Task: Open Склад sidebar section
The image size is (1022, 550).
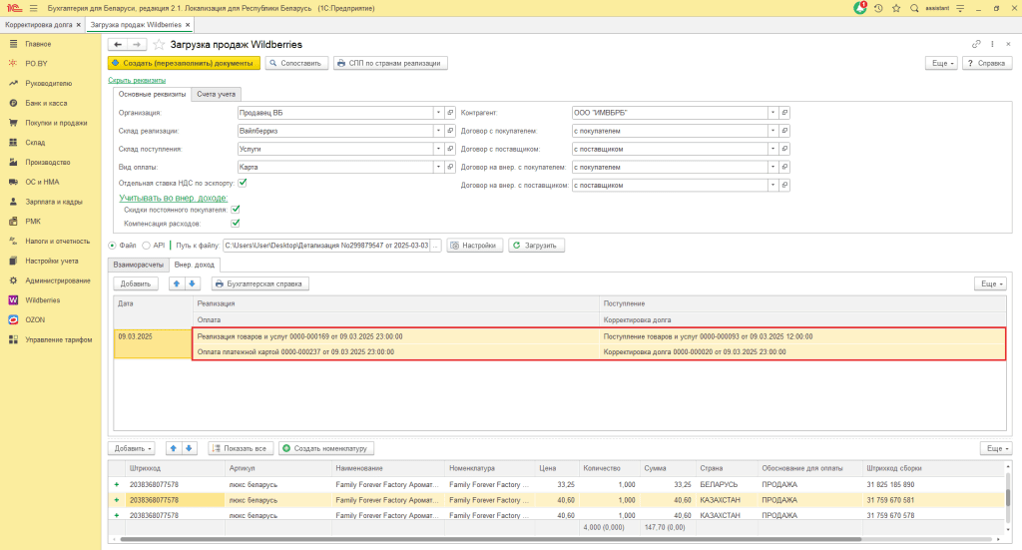Action: (x=35, y=142)
